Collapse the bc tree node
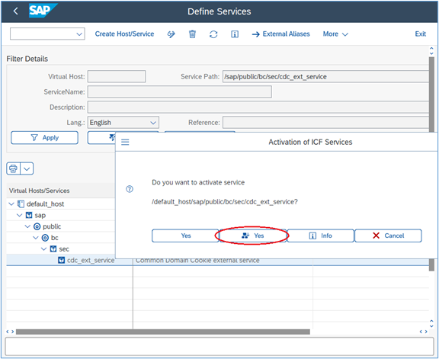The width and height of the screenshot is (439, 359). click(x=36, y=238)
